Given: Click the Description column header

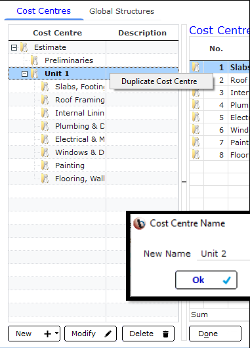Looking at the screenshot, I should (x=142, y=33).
